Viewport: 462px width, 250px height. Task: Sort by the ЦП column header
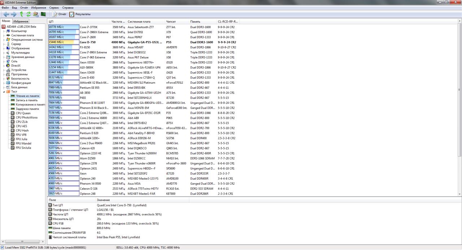click(x=79, y=22)
